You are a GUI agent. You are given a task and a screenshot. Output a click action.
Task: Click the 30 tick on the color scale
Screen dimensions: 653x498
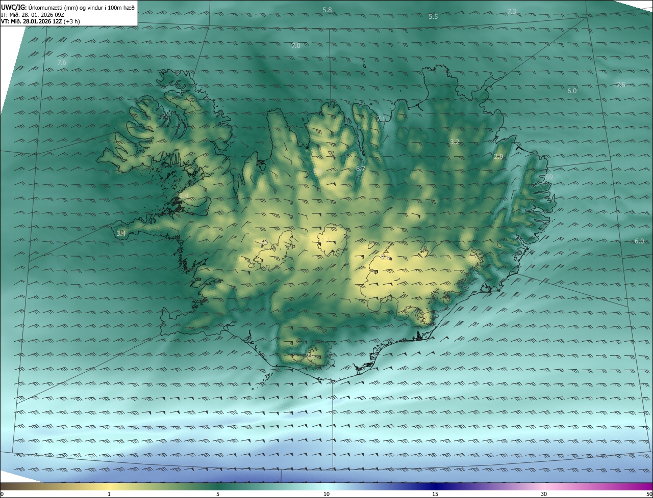[x=544, y=494]
